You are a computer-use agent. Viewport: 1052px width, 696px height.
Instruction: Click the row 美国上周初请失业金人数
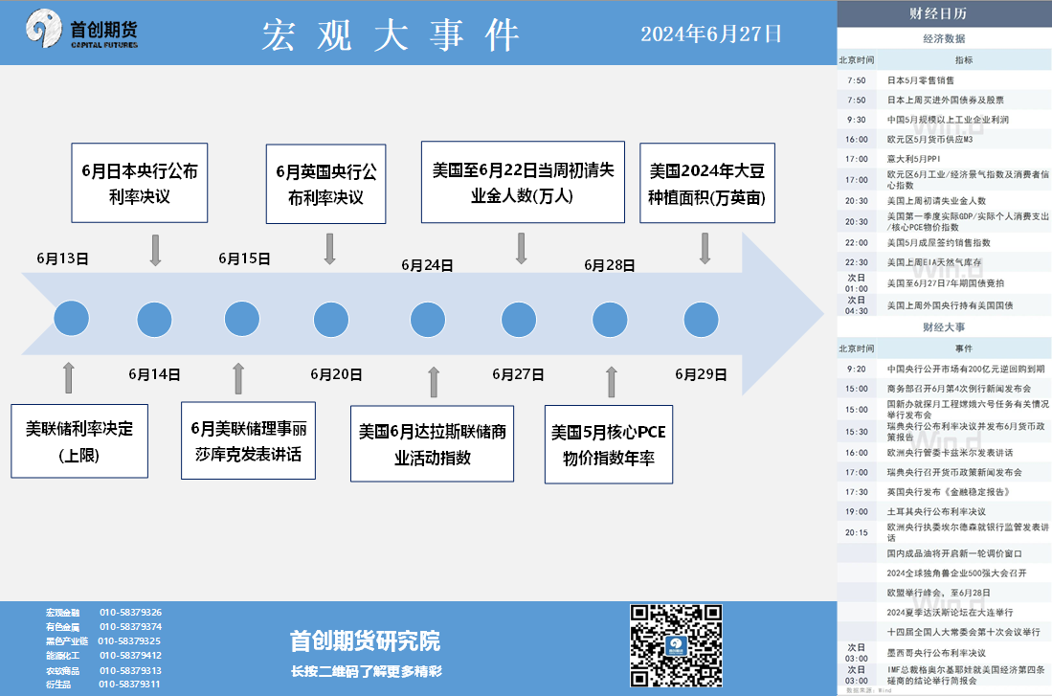click(944, 201)
